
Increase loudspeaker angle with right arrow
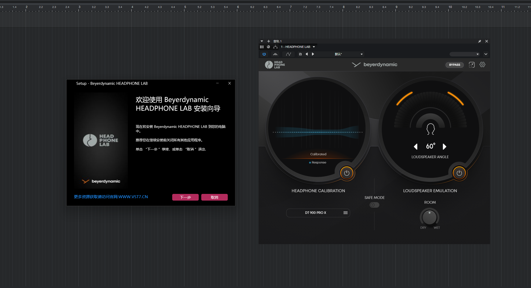click(x=444, y=146)
